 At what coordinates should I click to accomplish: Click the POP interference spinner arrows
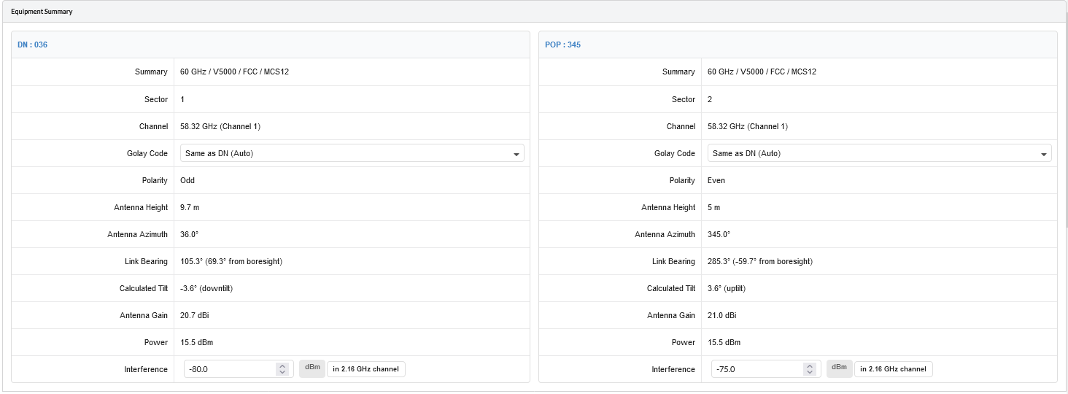[x=810, y=369]
